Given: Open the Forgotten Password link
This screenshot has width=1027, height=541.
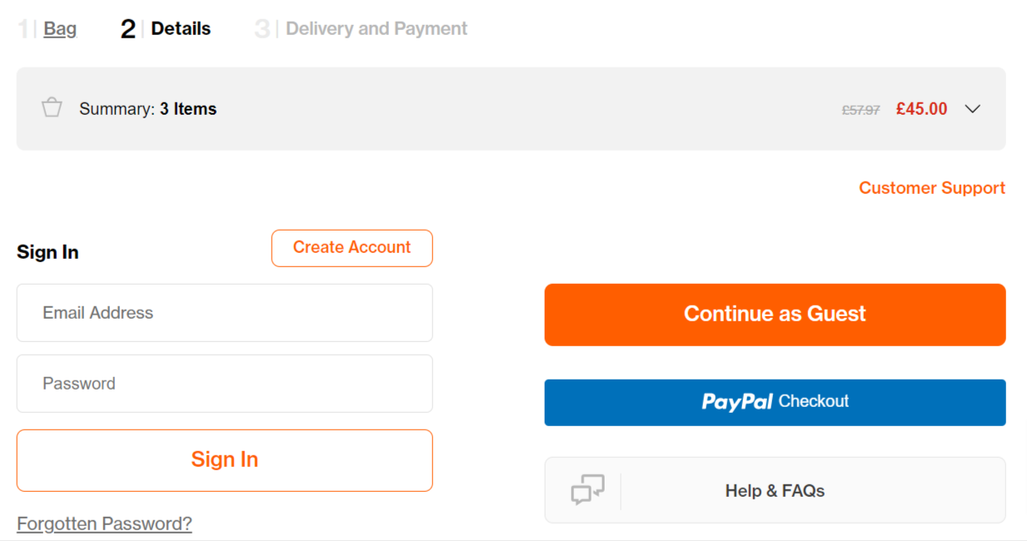Looking at the screenshot, I should pos(104,524).
